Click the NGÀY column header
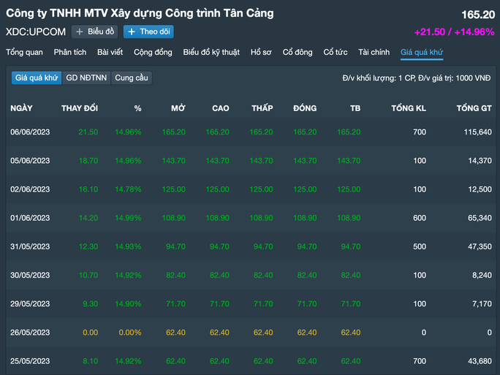 point(21,108)
